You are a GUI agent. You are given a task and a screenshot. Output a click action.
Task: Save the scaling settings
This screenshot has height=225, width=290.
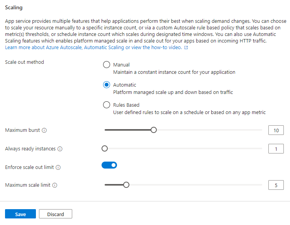(20, 214)
